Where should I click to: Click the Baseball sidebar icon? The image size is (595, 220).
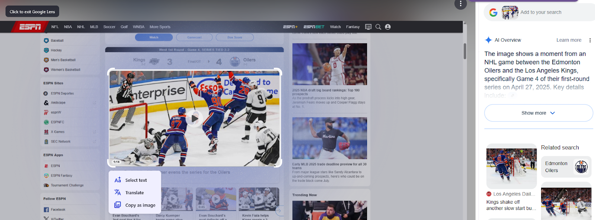point(46,41)
